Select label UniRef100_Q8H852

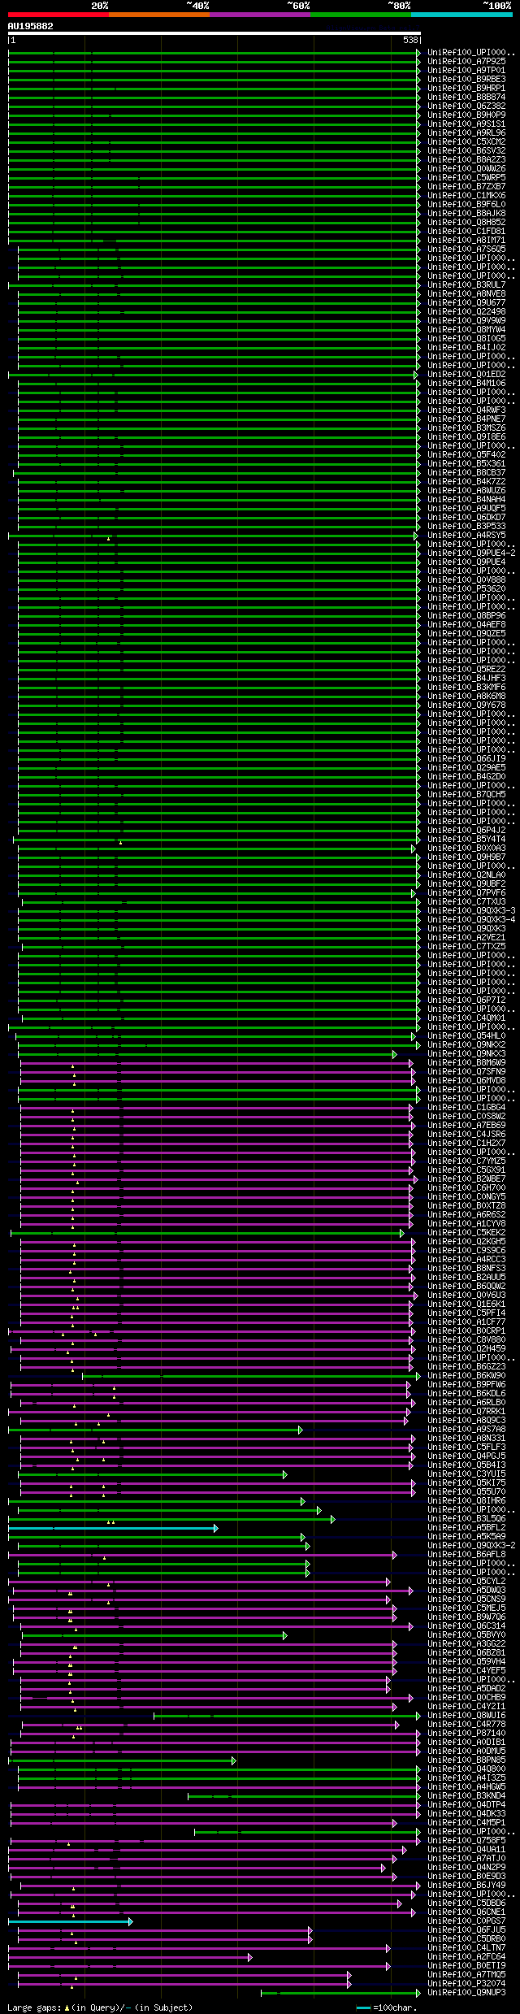[x=466, y=222]
